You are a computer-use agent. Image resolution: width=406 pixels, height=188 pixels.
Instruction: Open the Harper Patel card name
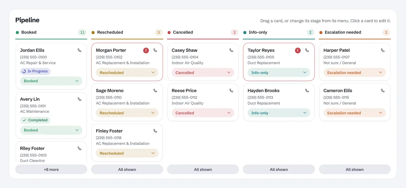point(337,50)
